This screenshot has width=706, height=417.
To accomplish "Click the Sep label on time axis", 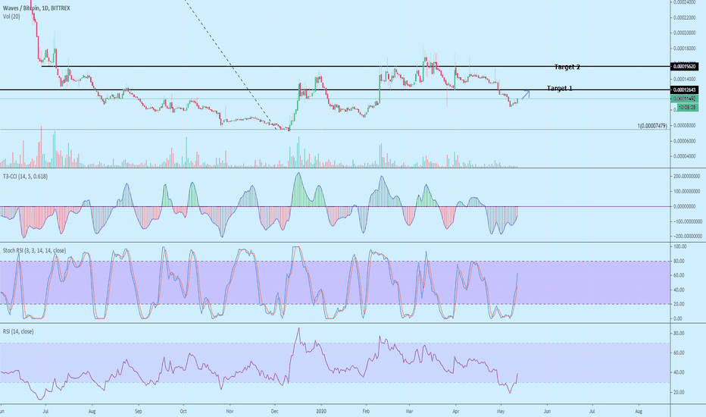I will pos(138,411).
